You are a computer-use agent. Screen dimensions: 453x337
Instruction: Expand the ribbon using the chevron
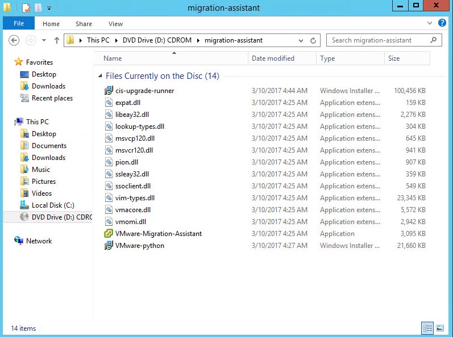[x=430, y=23]
